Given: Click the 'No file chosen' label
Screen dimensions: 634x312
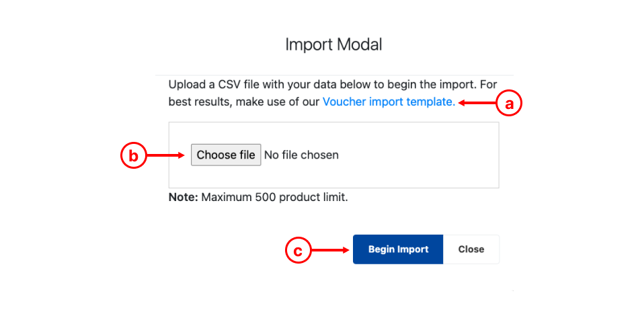Looking at the screenshot, I should point(301,155).
